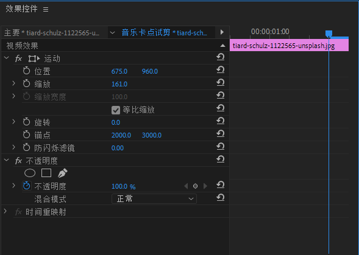
Task: Uncheck the 等比缩放 checkbox
Action: (x=116, y=110)
